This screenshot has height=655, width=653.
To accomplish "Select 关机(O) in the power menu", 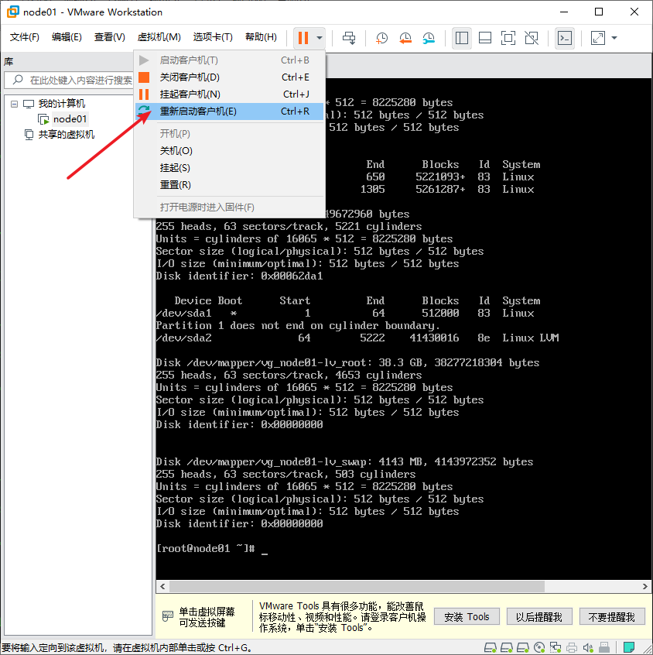I will (229, 151).
